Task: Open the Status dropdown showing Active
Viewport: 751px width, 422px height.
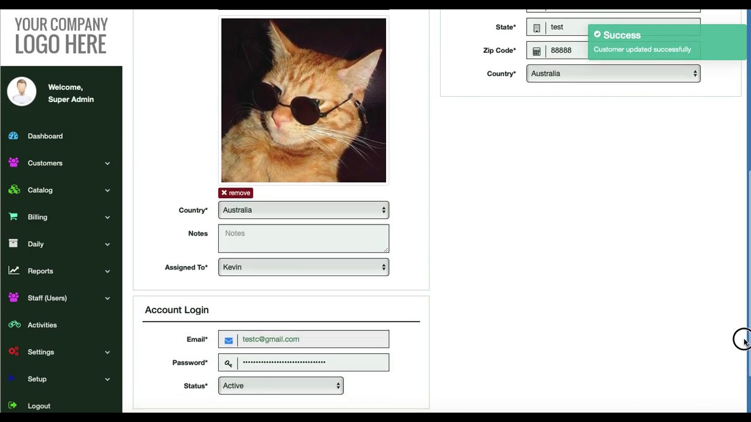Action: 280,386
